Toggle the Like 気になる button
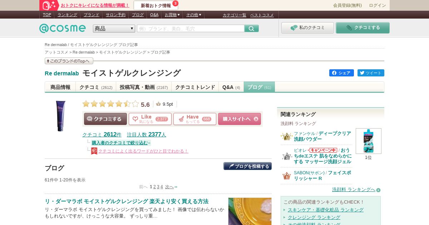Screen dimensions: 429x225 [x=150, y=119]
